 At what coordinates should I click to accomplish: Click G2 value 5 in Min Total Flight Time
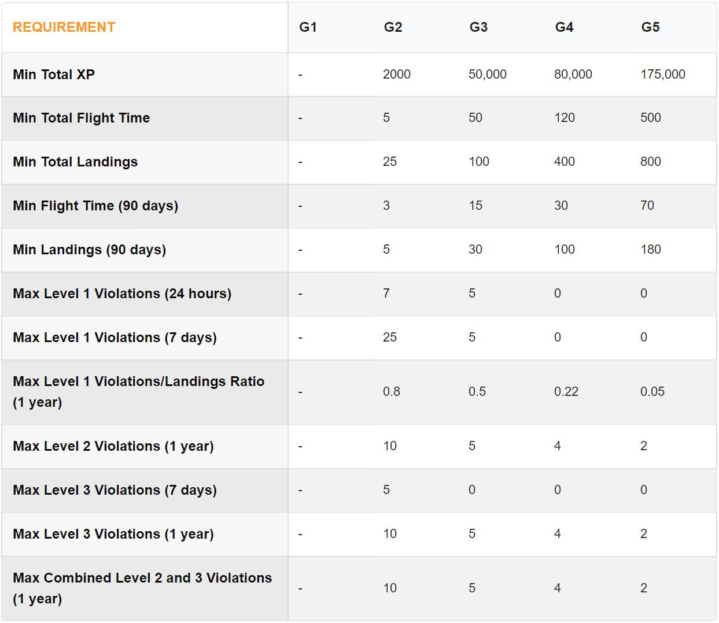pyautogui.click(x=386, y=118)
